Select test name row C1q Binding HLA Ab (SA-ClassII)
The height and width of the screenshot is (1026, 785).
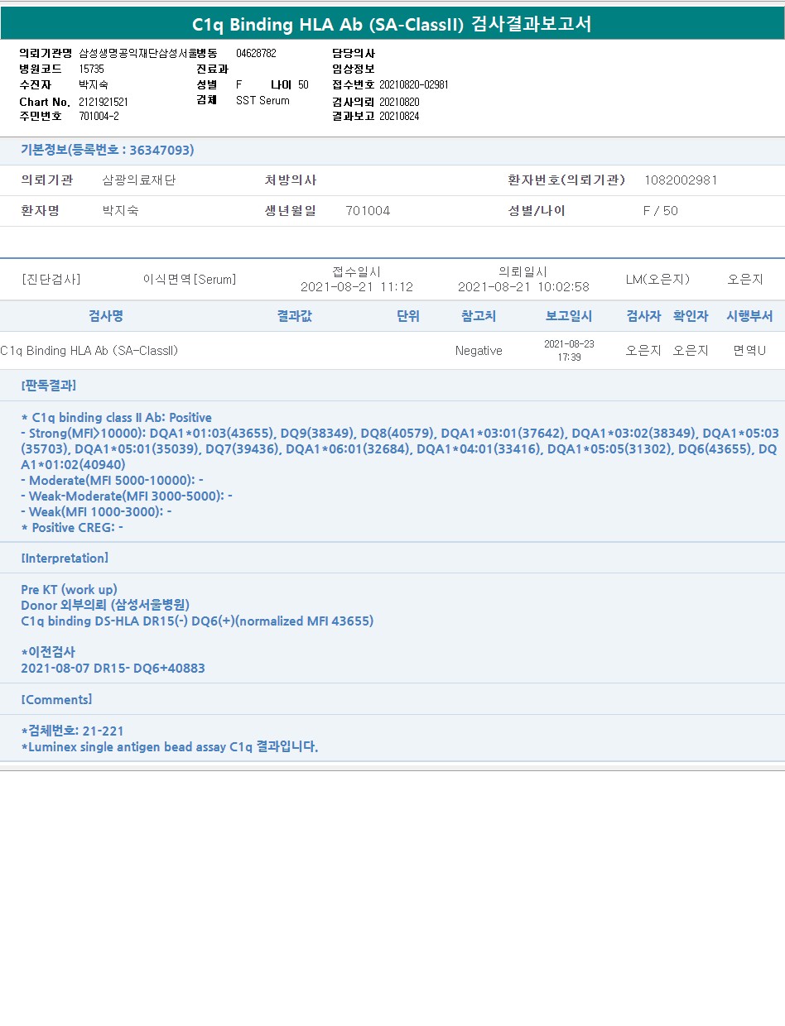point(89,350)
